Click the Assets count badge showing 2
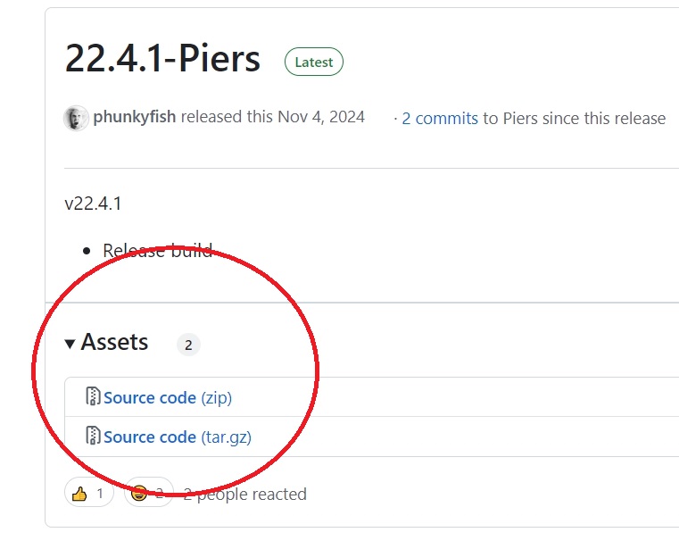This screenshot has width=679, height=549. [188, 345]
